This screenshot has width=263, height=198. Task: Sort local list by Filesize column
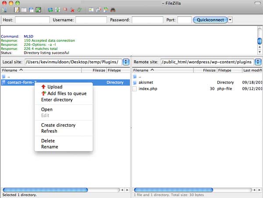tap(94, 70)
